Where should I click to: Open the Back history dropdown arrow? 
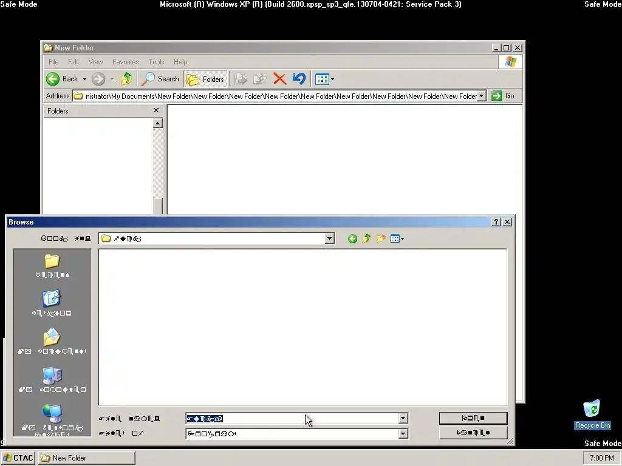coord(84,79)
